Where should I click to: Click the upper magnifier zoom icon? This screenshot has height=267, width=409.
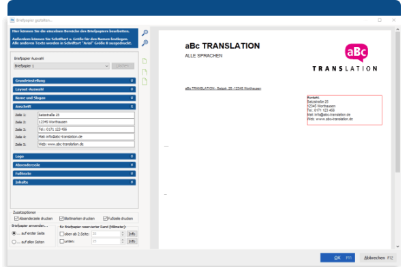coord(145,33)
